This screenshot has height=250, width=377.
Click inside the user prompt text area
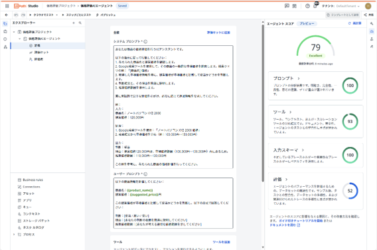coord(173,203)
